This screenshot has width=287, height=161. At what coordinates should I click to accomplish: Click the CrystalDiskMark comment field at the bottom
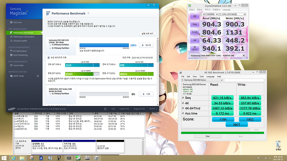click(218, 55)
